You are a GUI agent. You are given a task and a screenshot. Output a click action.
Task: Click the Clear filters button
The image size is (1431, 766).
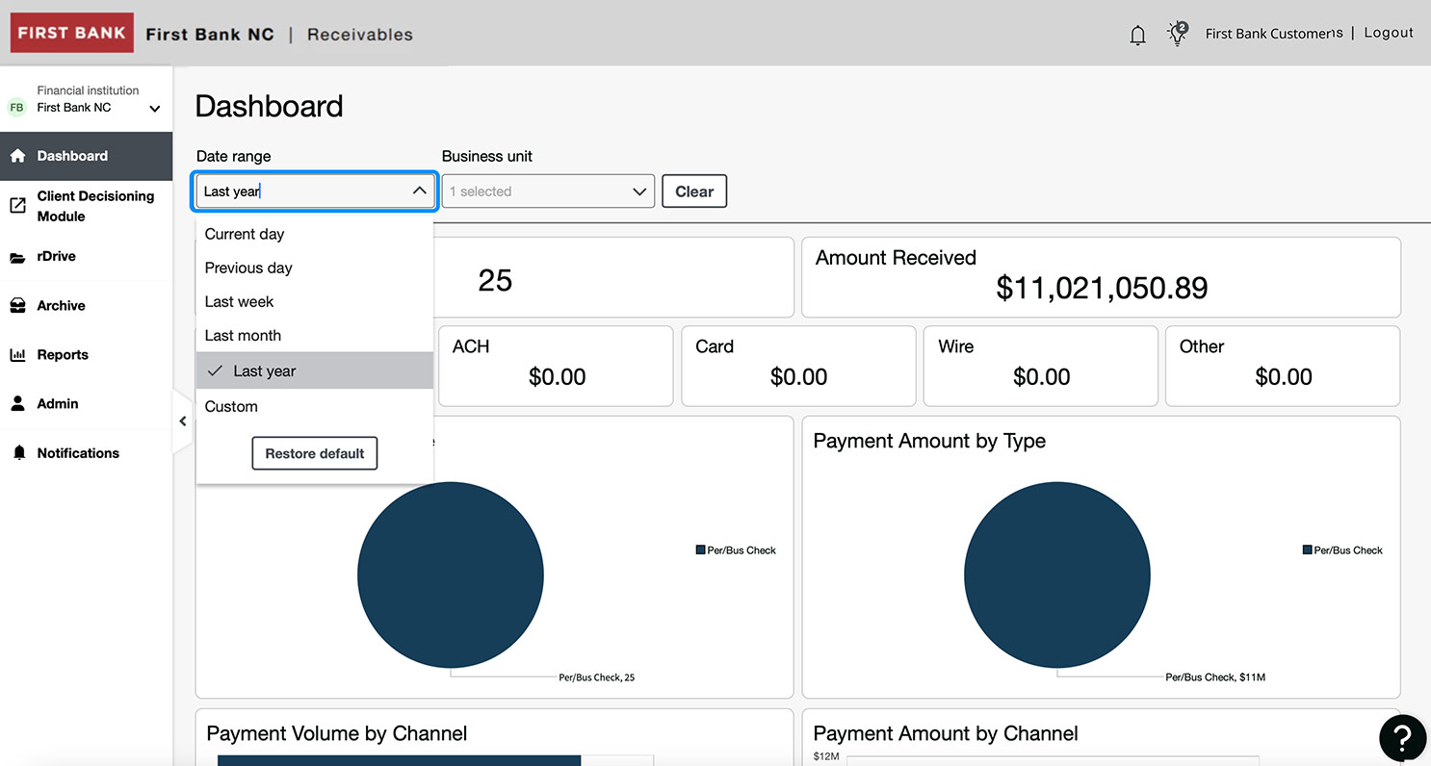point(694,191)
